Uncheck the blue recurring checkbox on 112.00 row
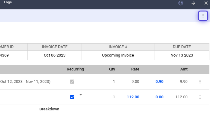 pyautogui.click(x=72, y=97)
